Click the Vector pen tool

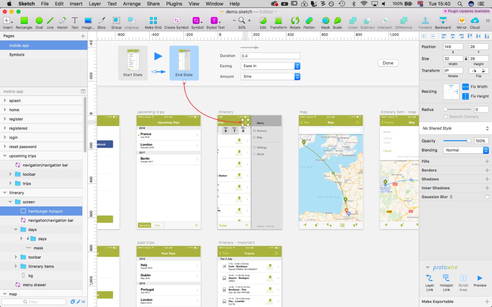(x=62, y=21)
